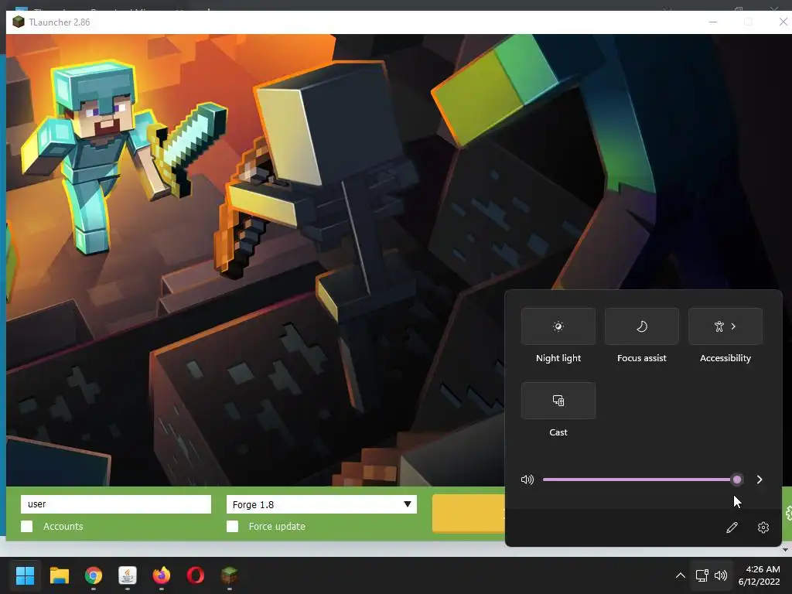
Task: Toggle the Night light quick setting
Action: [558, 326]
